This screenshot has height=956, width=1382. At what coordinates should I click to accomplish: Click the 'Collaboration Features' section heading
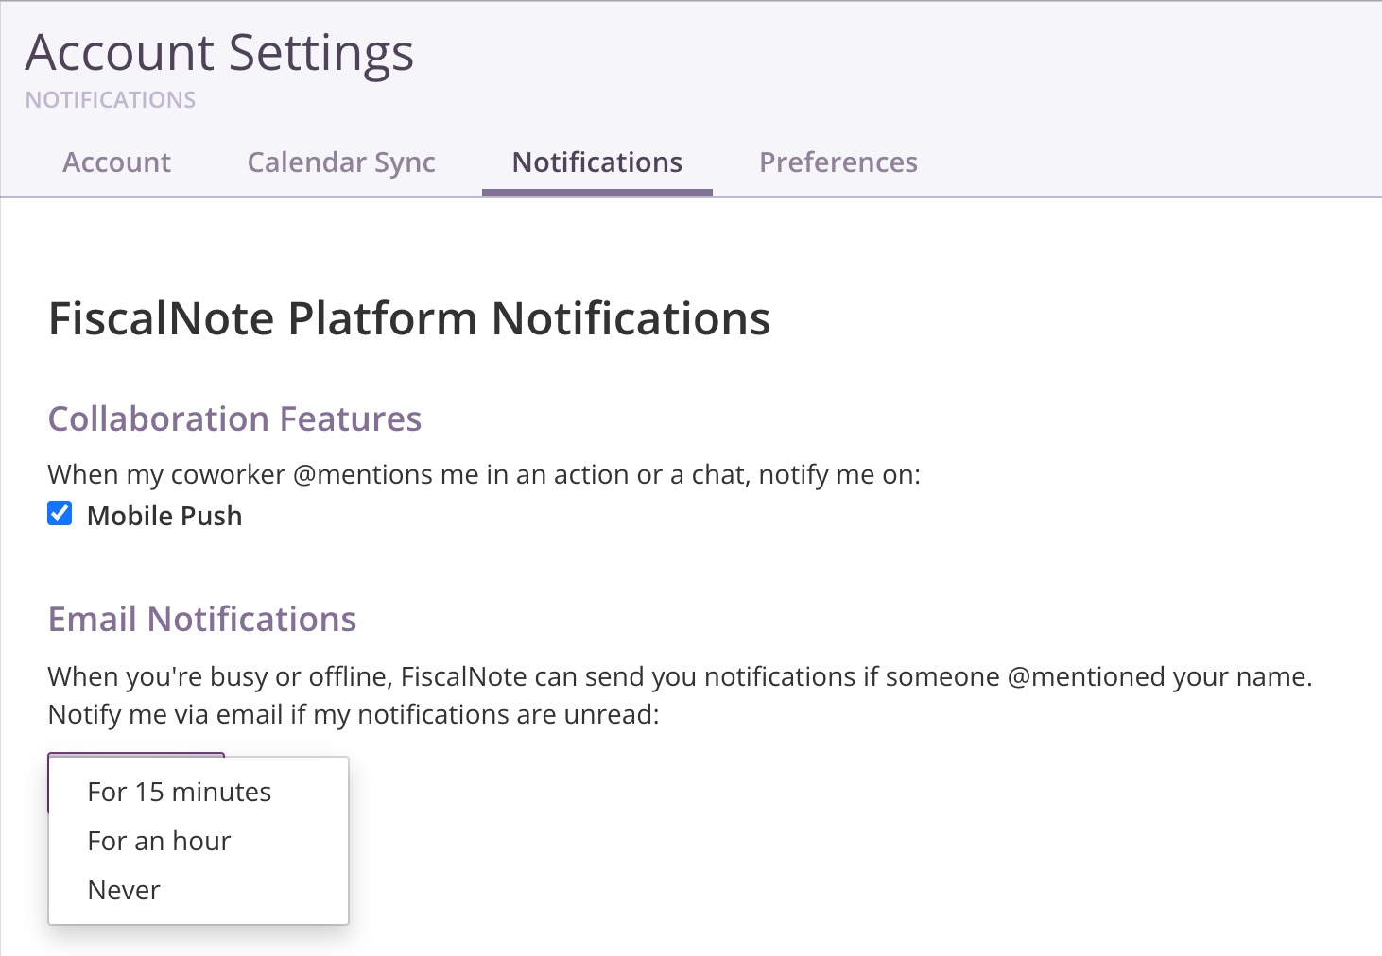[x=234, y=418]
